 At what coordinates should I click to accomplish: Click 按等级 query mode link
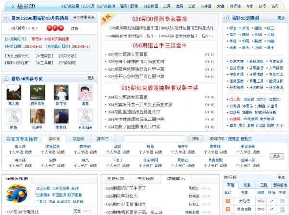point(234,139)
